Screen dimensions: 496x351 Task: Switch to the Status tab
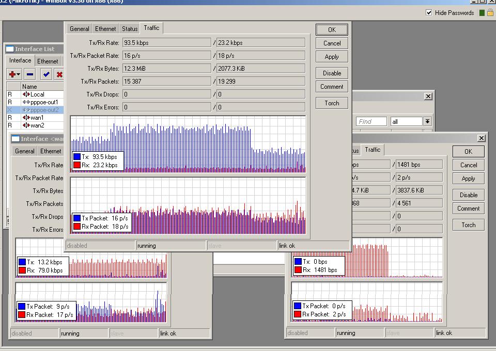click(x=130, y=29)
